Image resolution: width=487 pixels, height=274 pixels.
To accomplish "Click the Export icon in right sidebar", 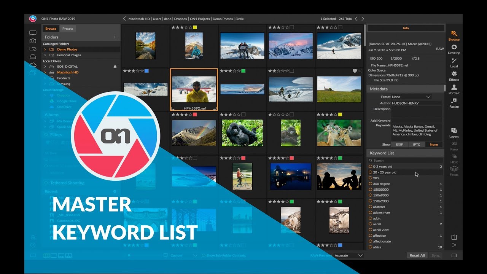I will coord(454,237).
